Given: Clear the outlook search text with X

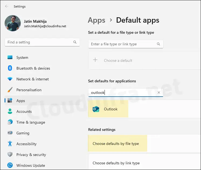Looking at the screenshot, I should [x=159, y=93].
